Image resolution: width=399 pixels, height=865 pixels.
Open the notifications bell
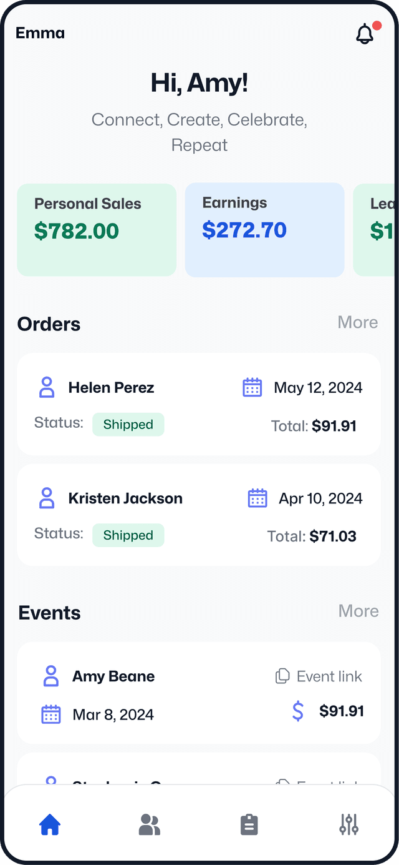pos(365,34)
